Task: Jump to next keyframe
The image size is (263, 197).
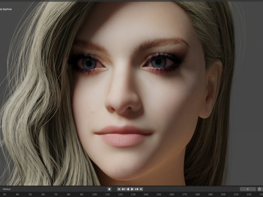Action: pyautogui.click(x=136, y=189)
